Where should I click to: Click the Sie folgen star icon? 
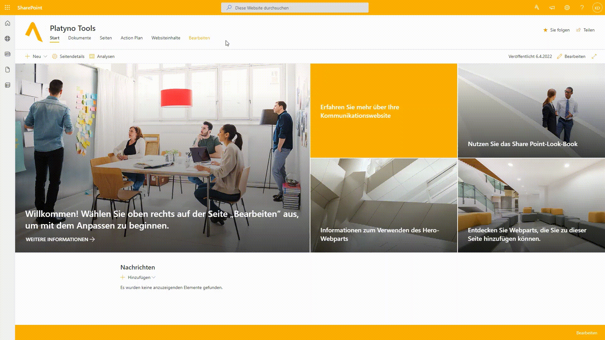tap(545, 30)
